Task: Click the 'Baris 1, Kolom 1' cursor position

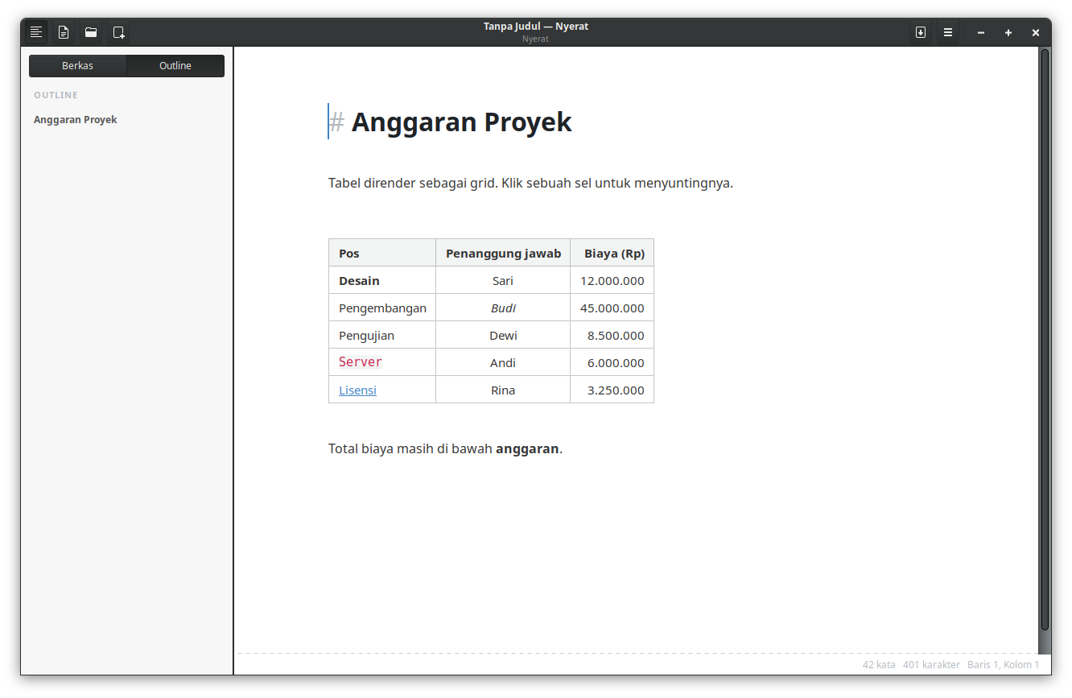Action: pyautogui.click(x=1004, y=665)
